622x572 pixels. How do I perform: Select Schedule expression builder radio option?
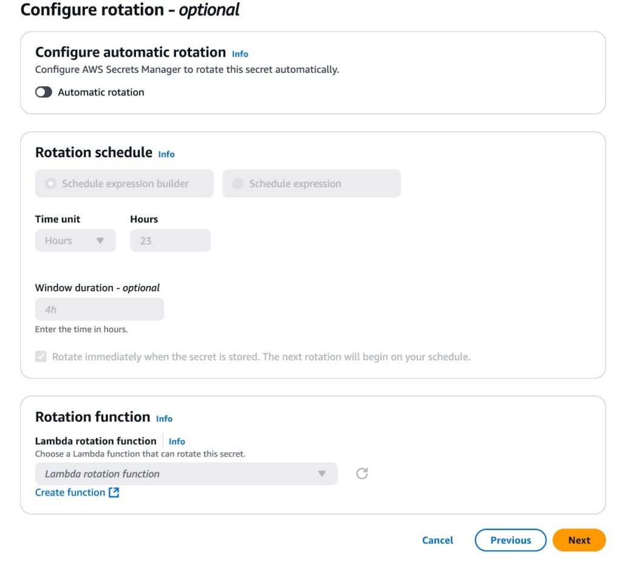50,183
